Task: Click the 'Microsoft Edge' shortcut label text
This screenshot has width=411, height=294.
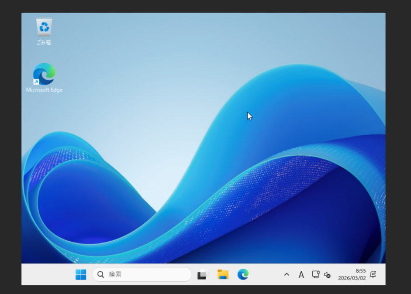Action: pos(44,90)
